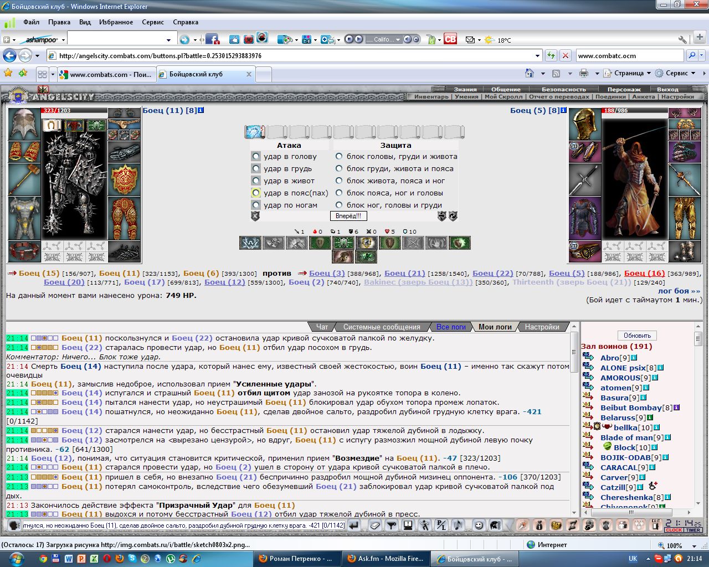
Task: Click the first combat scroll slot icon
Action: point(254,132)
